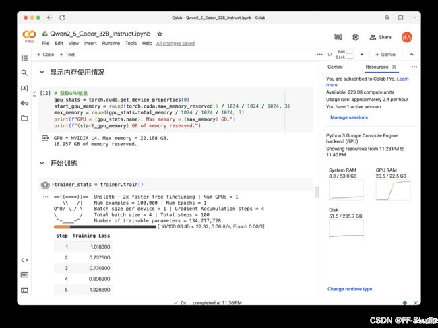Click the All changes saved link

(175, 44)
